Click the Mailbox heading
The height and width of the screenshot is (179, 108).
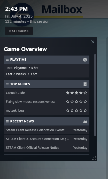tap(62, 9)
